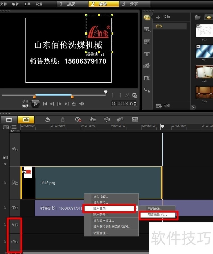Click the white preview scrubber handle

pos(106,92)
